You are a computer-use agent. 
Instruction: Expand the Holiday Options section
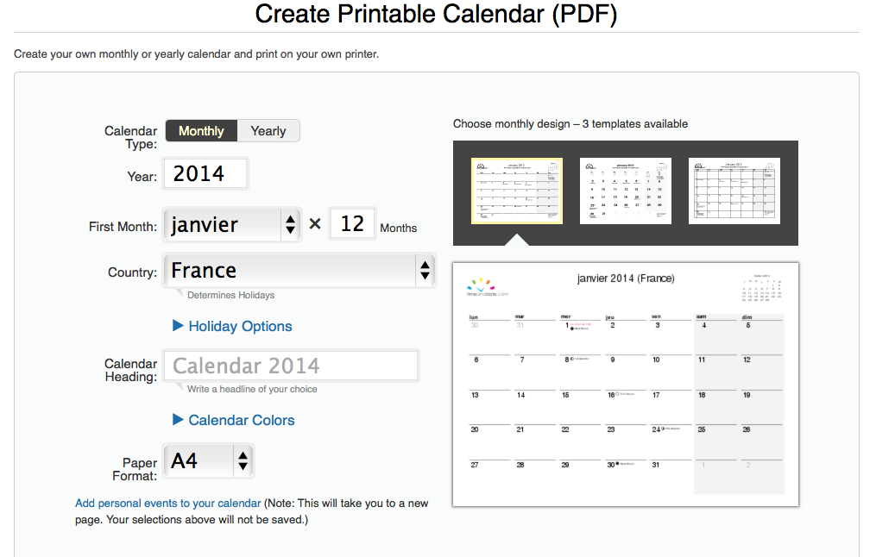pyautogui.click(x=232, y=326)
